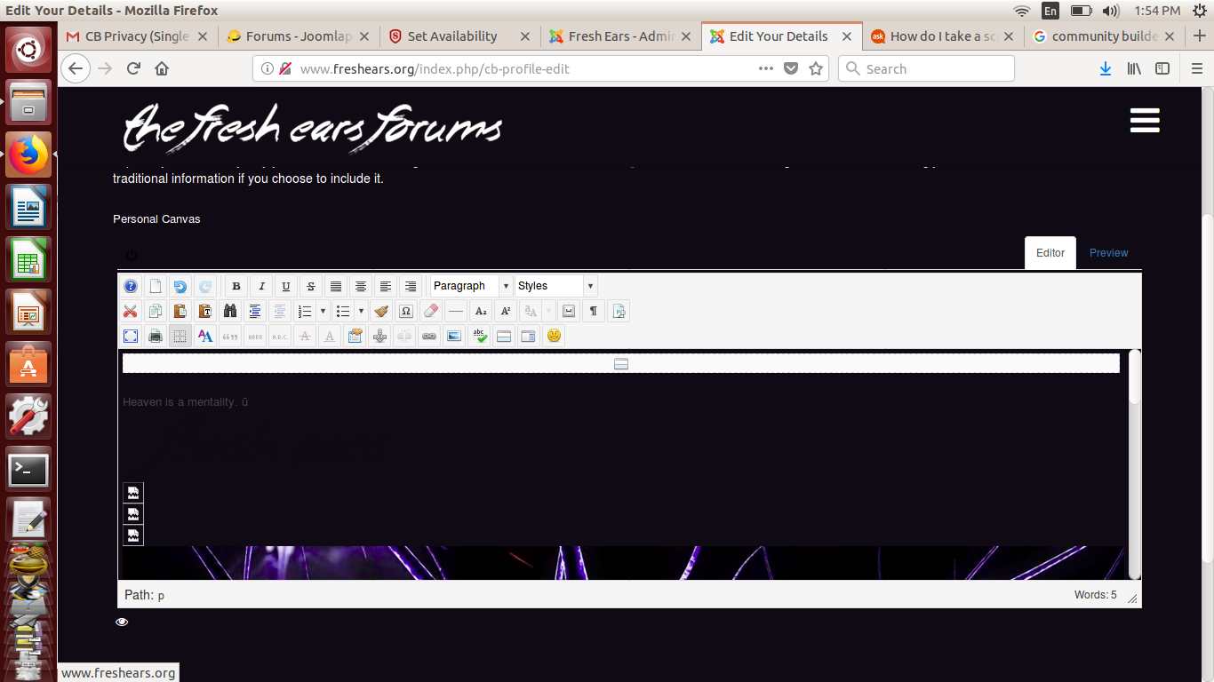Insert an anchor in the editor
This screenshot has width=1214, height=682.
click(379, 336)
